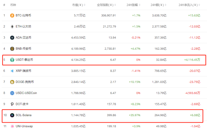Click the USDT Tether coin icon
Viewport: 207px width, 131px height.
pos(12,60)
